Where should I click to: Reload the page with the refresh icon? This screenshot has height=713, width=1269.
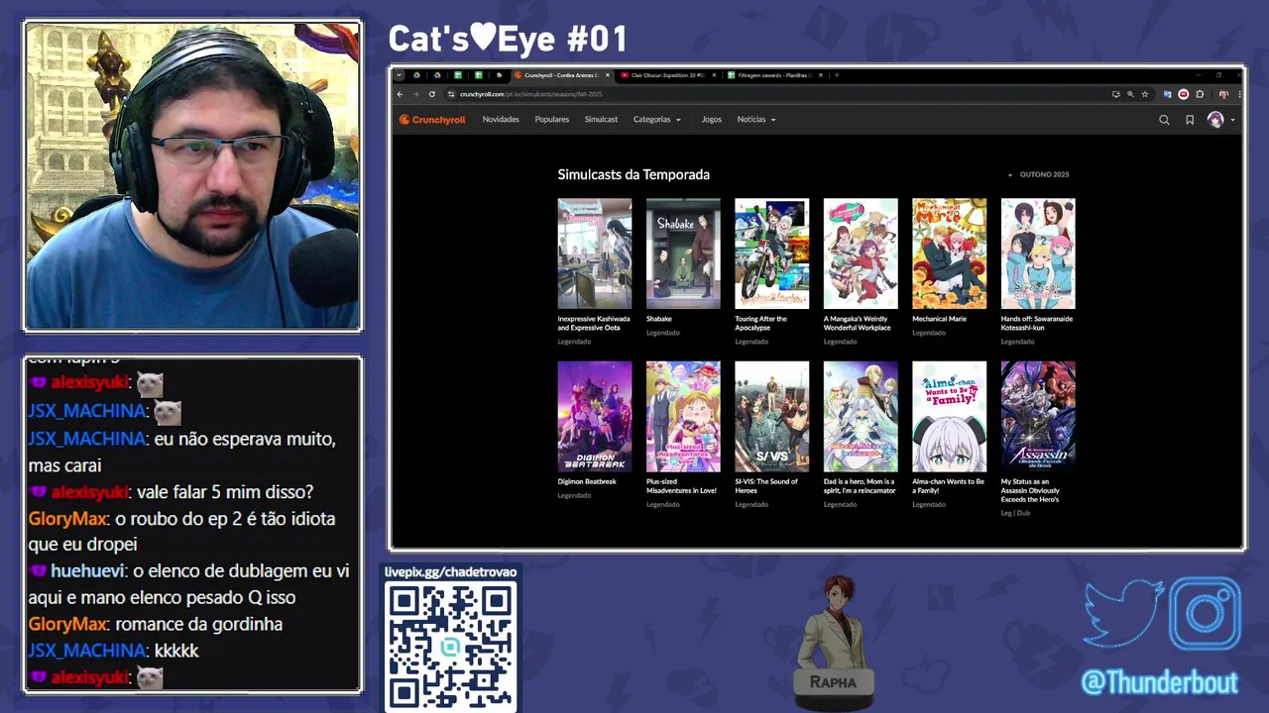click(432, 94)
